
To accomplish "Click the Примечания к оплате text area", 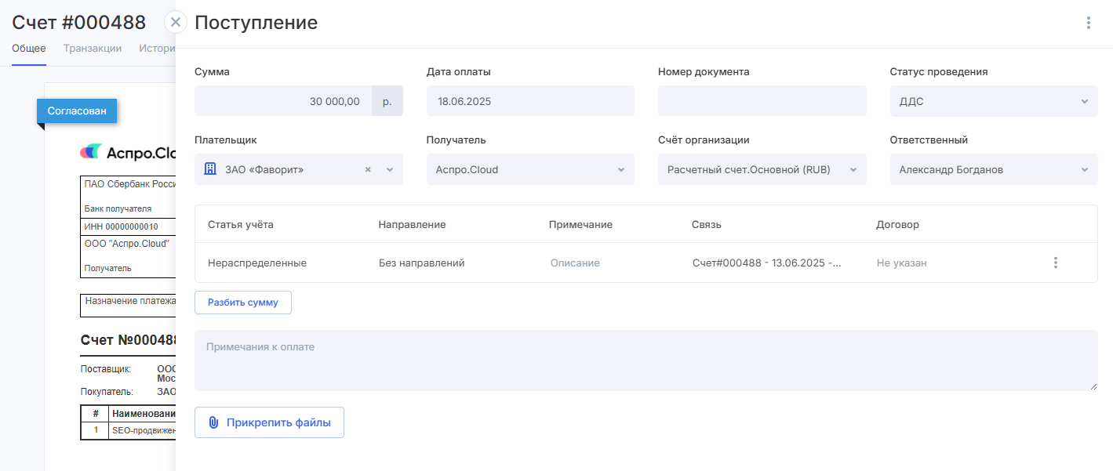I will pyautogui.click(x=646, y=360).
